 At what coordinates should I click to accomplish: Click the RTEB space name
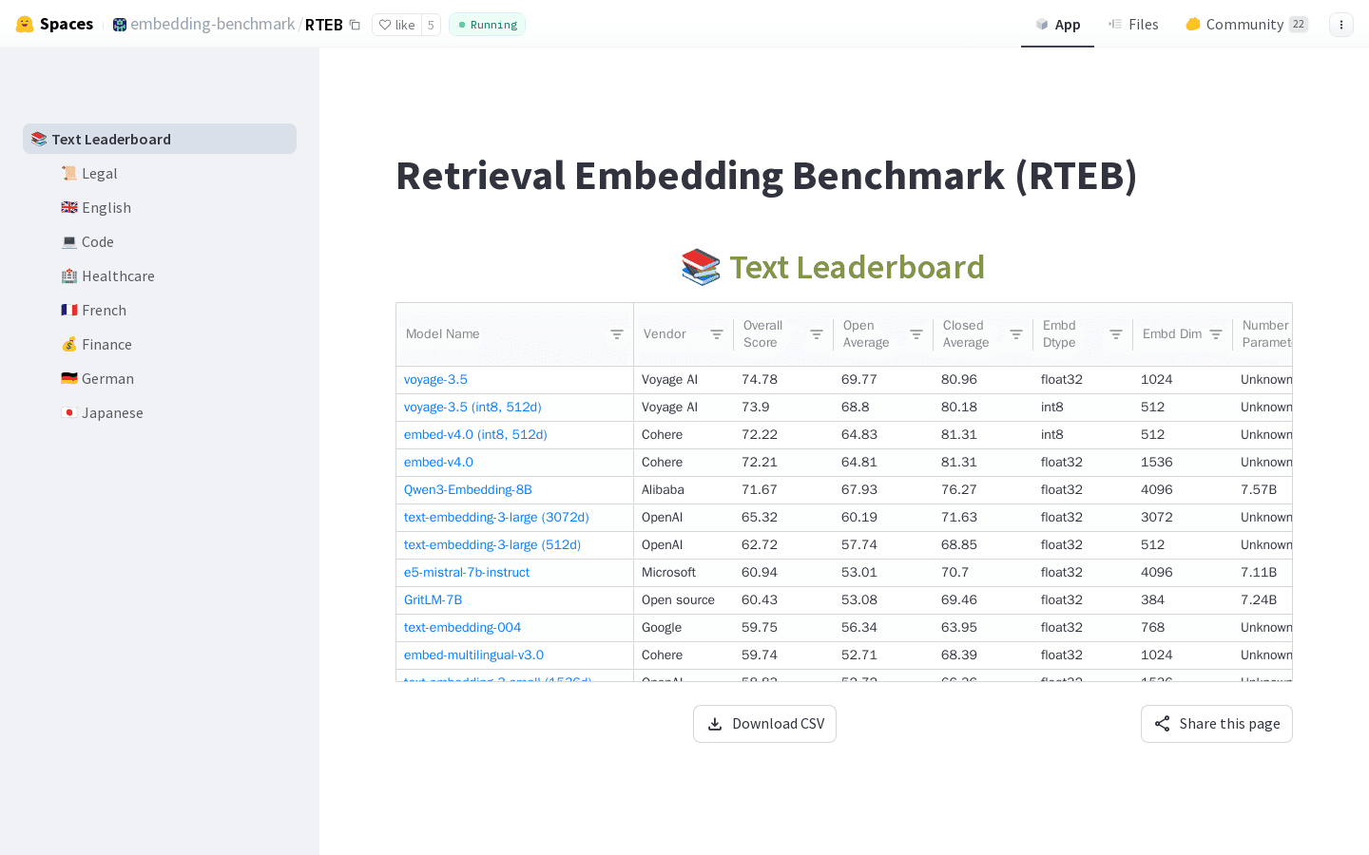coord(323,25)
